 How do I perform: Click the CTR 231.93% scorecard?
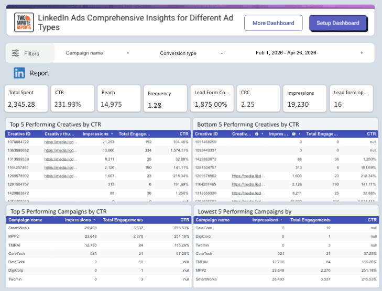[73, 98]
